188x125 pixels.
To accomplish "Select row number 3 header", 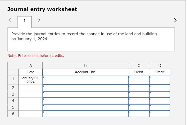I will 13,95.
